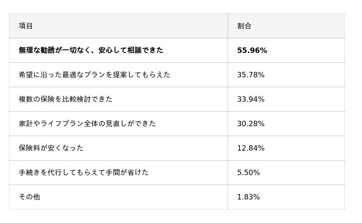Screen dimensions: 362x223
Task: Select the 複数の保険を比較検討できた label
Action: [x=66, y=99]
